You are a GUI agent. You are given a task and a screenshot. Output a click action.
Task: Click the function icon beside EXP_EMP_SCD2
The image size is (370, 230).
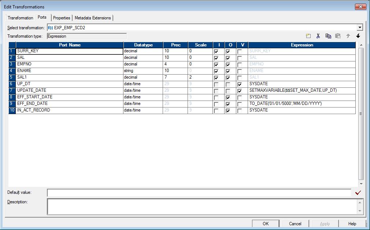[50, 27]
